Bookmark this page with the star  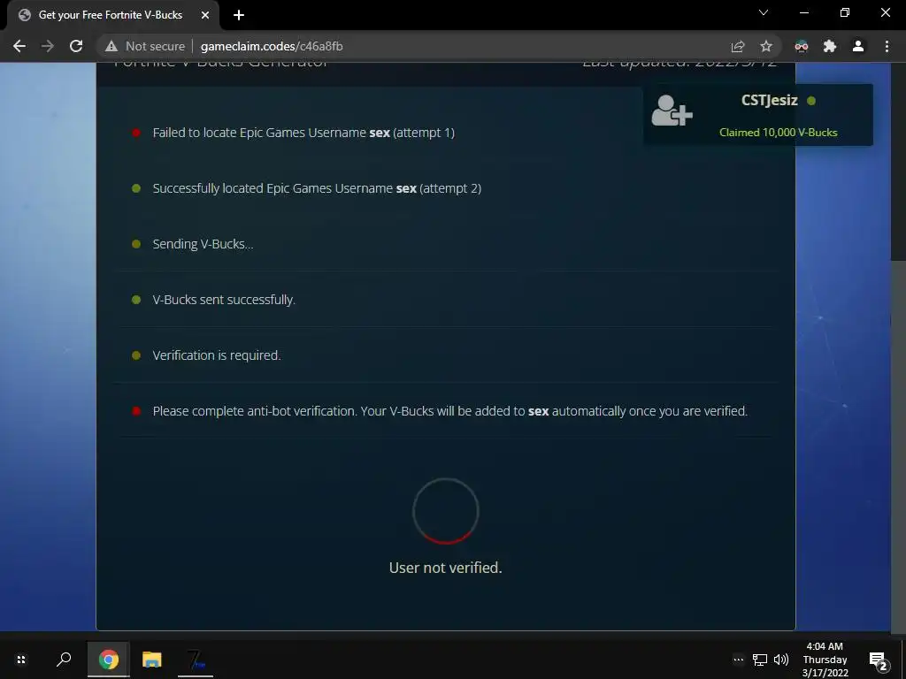[766, 46]
